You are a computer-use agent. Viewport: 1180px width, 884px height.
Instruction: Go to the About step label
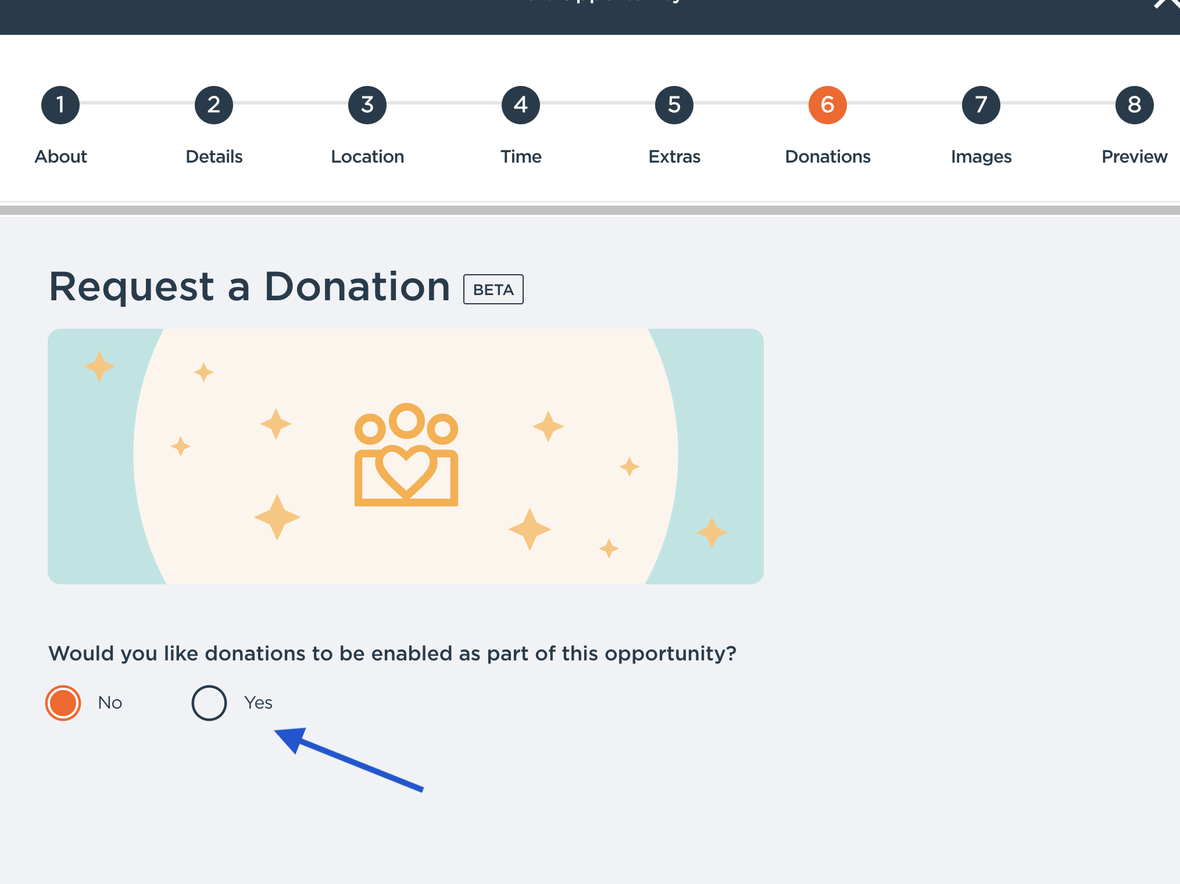coord(60,157)
